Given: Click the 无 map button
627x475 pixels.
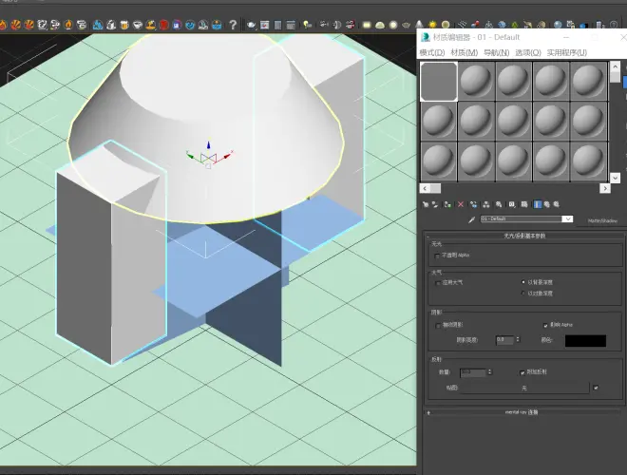Looking at the screenshot, I should click(x=524, y=388).
